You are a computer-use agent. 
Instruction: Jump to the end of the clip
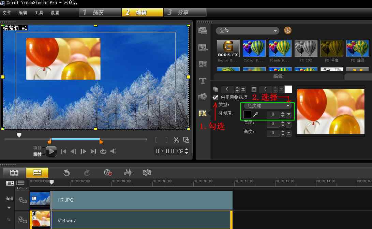point(93,151)
